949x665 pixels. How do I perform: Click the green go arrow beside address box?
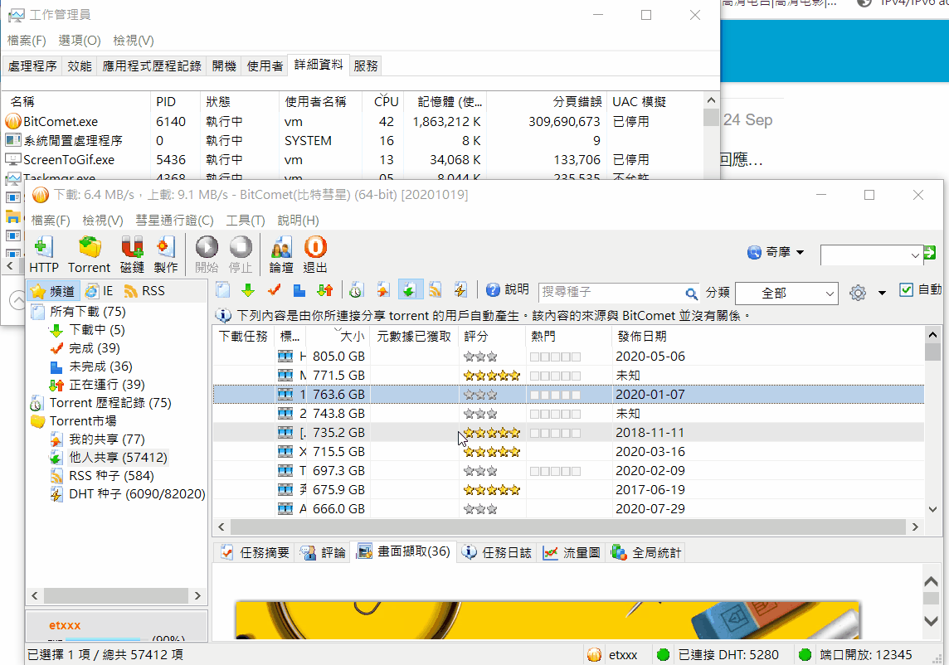[930, 253]
